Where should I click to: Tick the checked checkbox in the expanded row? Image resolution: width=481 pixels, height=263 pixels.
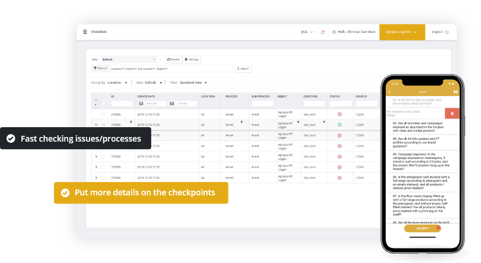(x=103, y=124)
